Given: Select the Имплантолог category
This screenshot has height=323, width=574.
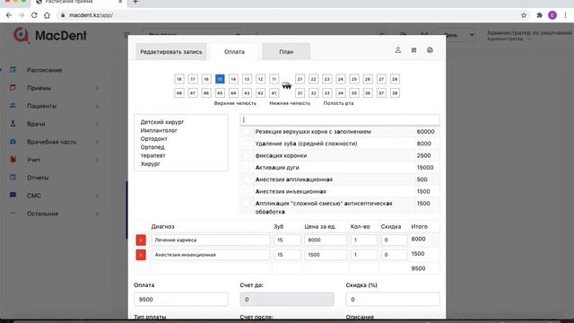Looking at the screenshot, I should (x=159, y=130).
